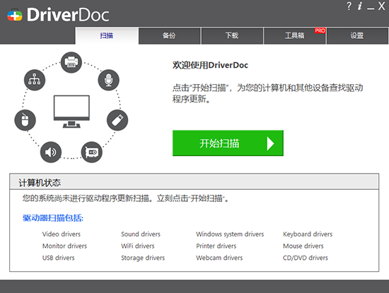Viewport: 389px width, 293px height.
Task: Start scanning with the green 开始扫描 button
Action: coord(228,143)
